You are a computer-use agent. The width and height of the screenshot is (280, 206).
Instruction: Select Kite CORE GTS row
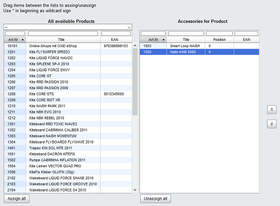68,94
